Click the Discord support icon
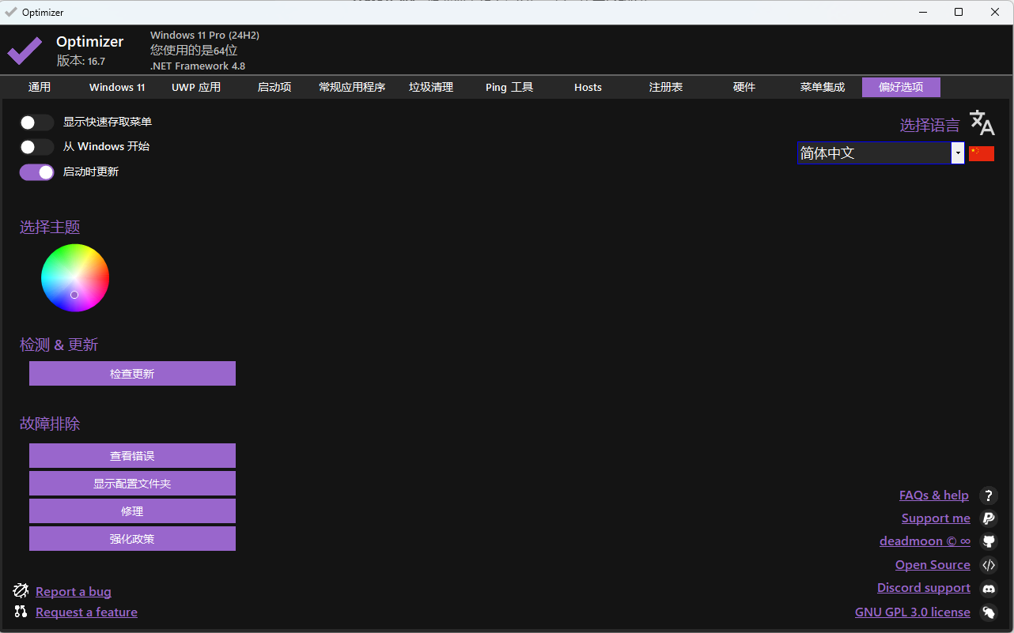The width and height of the screenshot is (1014, 633). pos(988,587)
